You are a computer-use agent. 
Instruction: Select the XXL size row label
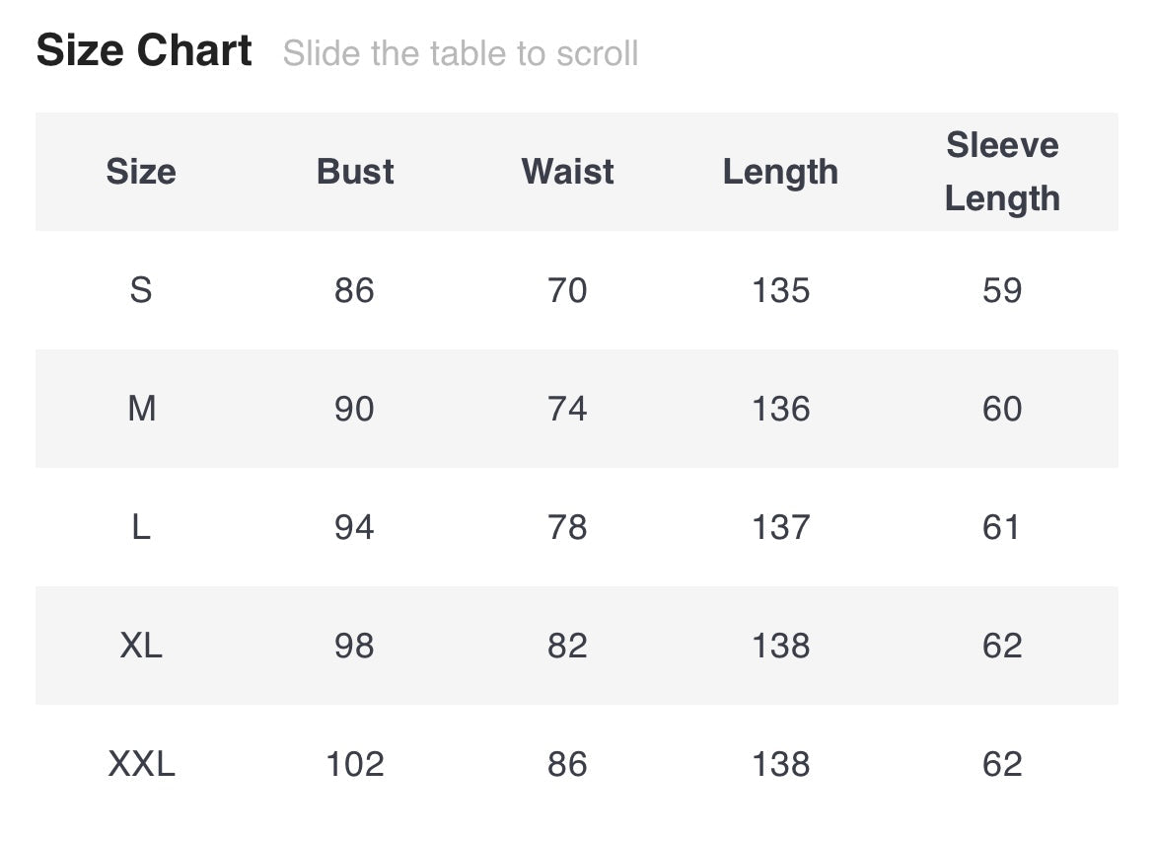click(141, 764)
